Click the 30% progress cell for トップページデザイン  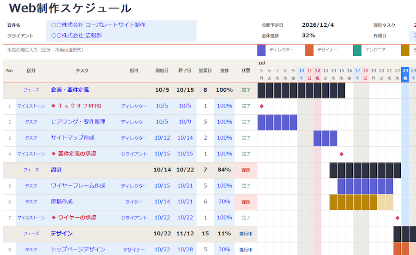(224, 249)
